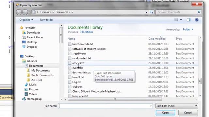This screenshot has height=117, width=209.
Task: Click the horizontal scrollbar of file list
Action: (115, 99)
